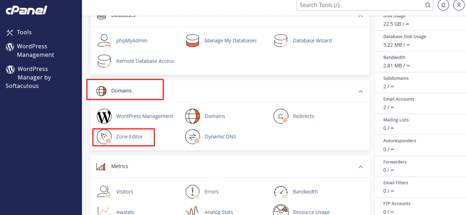Click the phpMyAdmin icon

pos(104,41)
